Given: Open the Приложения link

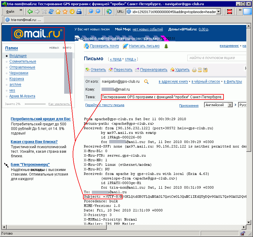Looking at the screenshot, I should coord(189,106).
